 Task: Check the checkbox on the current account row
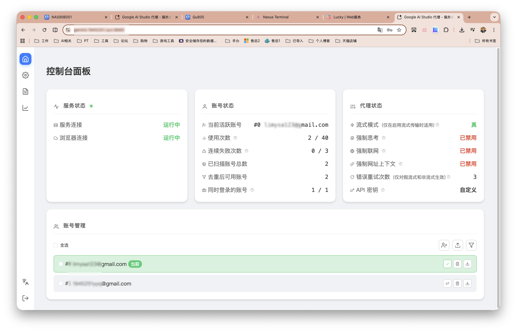pyautogui.click(x=60, y=264)
